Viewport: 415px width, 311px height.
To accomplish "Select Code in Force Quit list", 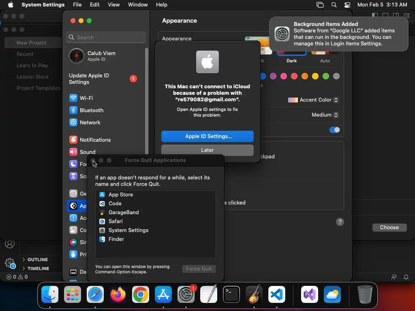I will [x=155, y=204].
